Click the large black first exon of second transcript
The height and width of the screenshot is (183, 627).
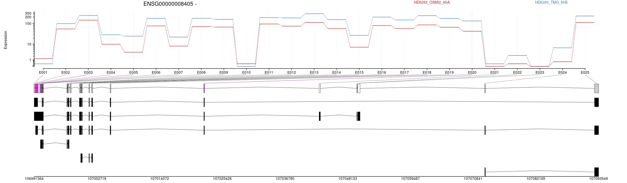tap(39, 116)
